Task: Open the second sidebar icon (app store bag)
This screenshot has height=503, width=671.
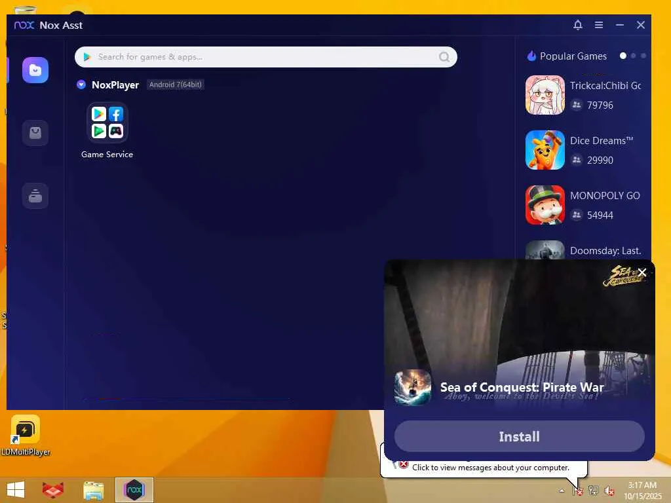Action: 35,133
